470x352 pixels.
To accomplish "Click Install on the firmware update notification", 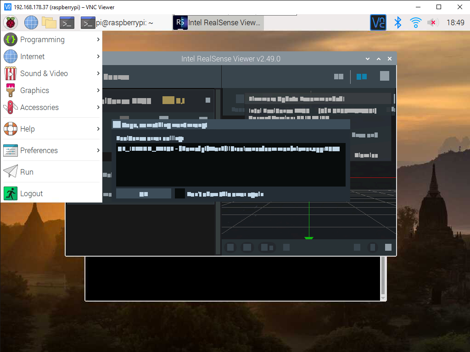I will (x=365, y=135).
